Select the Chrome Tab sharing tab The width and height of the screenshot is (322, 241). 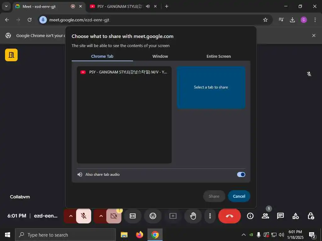click(102, 56)
